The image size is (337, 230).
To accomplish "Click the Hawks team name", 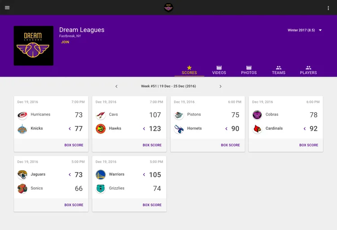I will (115, 128).
